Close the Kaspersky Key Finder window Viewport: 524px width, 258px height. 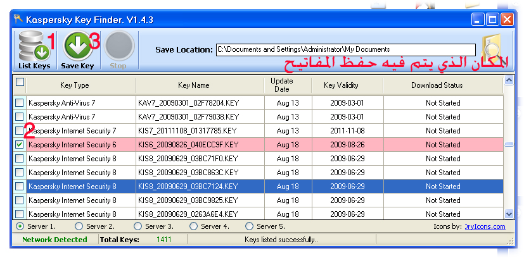tap(507, 20)
